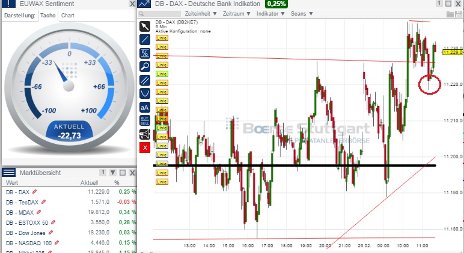This screenshot has width=464, height=253.
Task: Expand the Marktübersicht dropdown arrow
Action: [113, 173]
